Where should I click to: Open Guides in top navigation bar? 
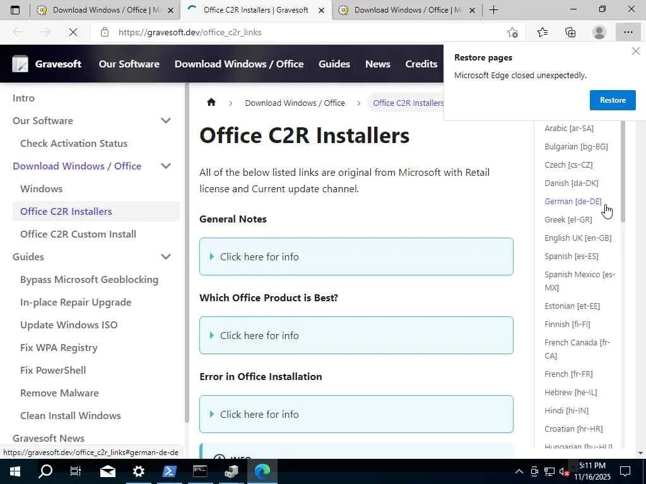pyautogui.click(x=334, y=64)
